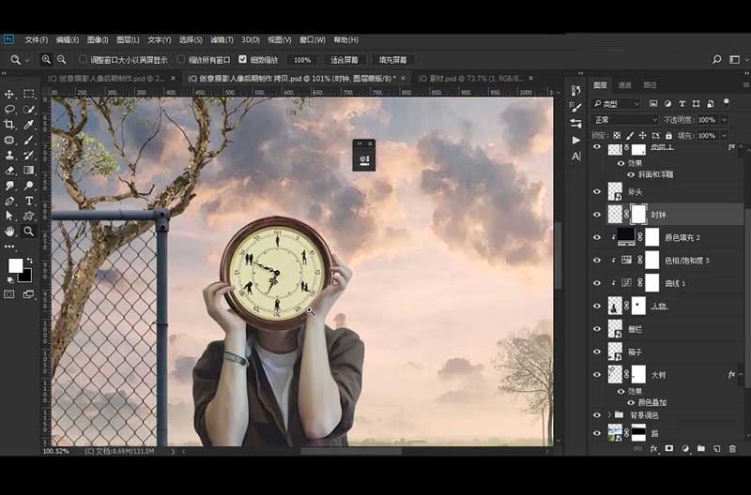Select the 时钟 layer mask thumbnail

(x=638, y=215)
